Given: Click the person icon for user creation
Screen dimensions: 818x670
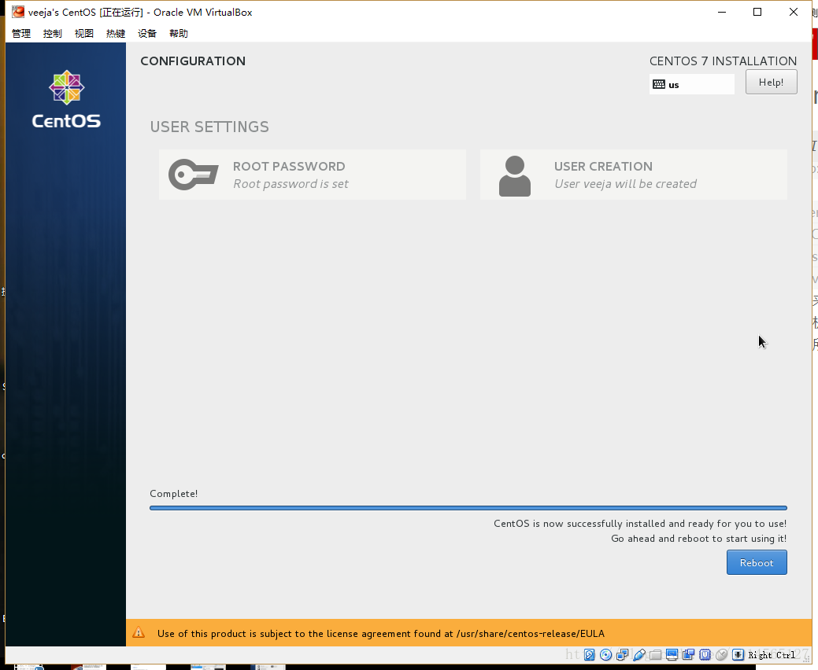Looking at the screenshot, I should coord(514,176).
